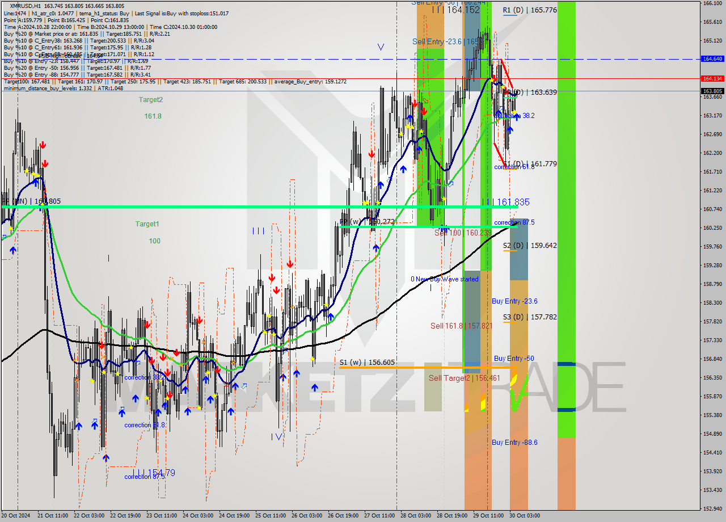726x522 pixels.
Task: Click the 28 Oct 03:00 time label
Action: [x=416, y=516]
